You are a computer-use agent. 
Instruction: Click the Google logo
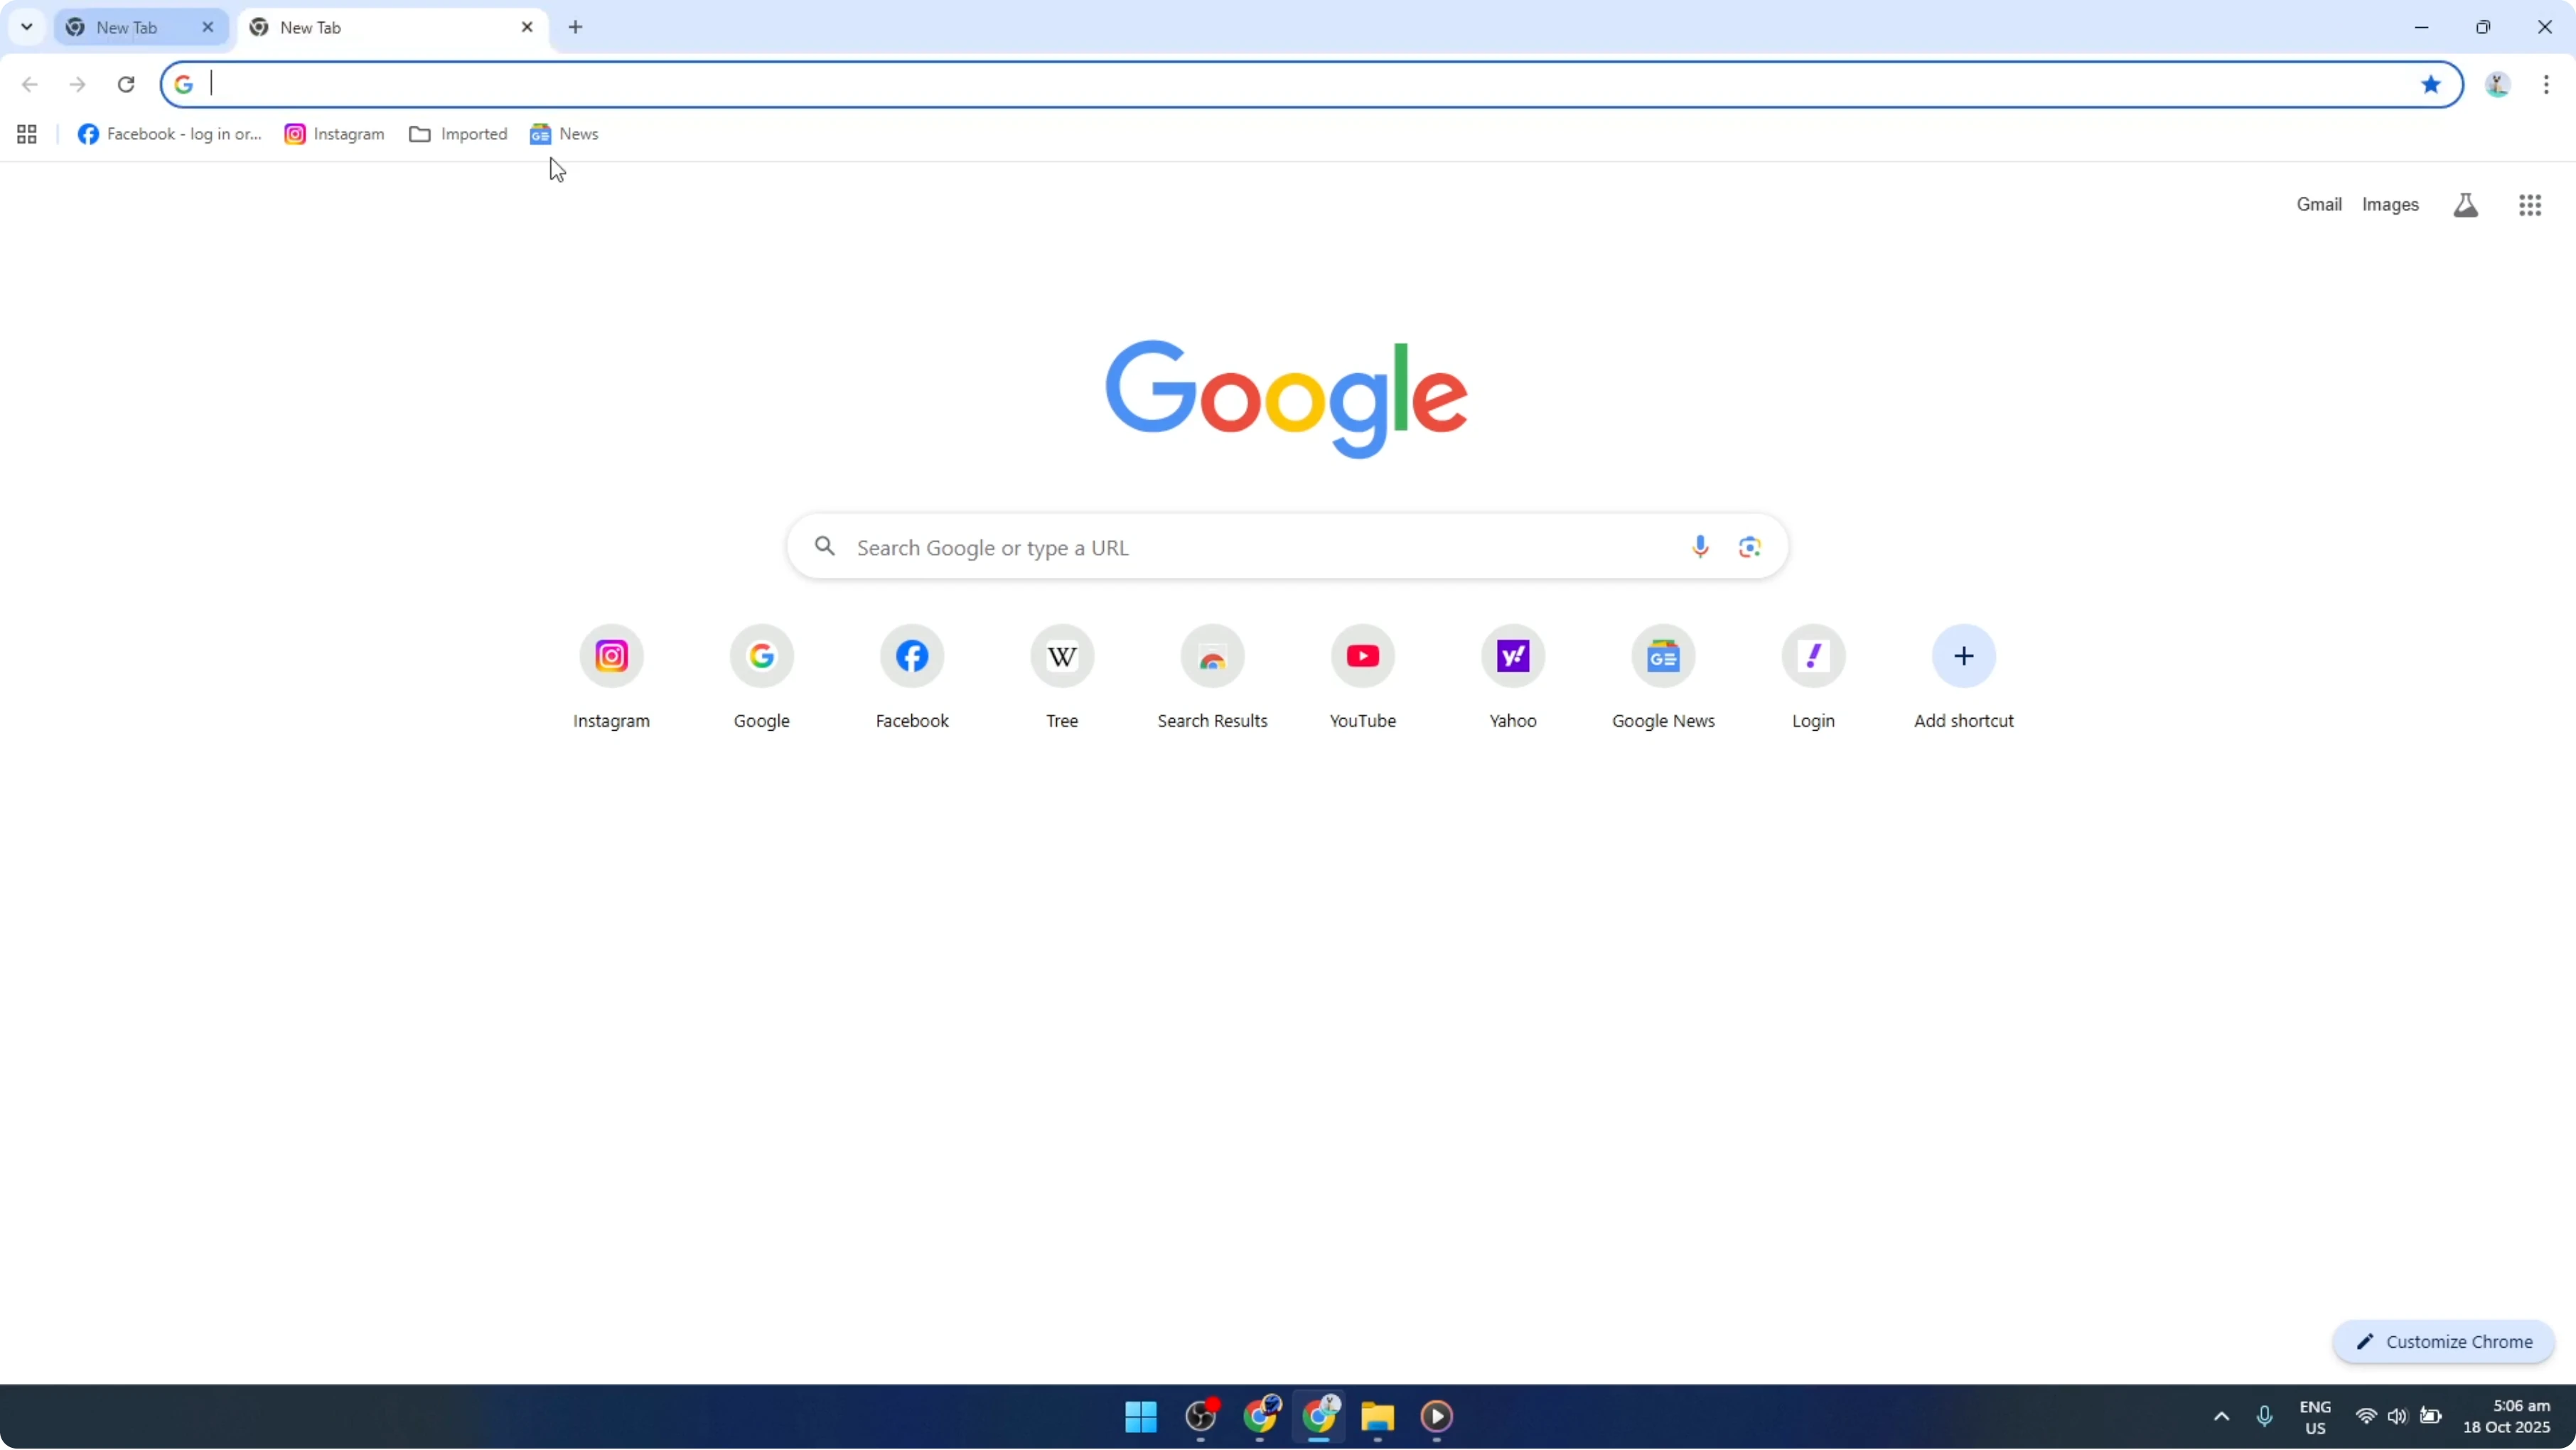(x=1286, y=399)
